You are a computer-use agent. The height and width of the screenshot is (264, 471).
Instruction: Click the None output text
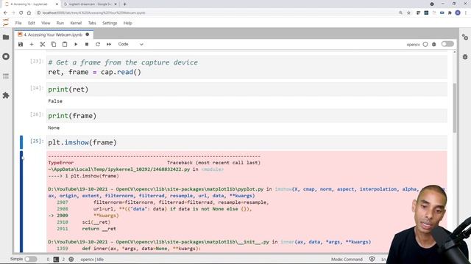(x=54, y=128)
